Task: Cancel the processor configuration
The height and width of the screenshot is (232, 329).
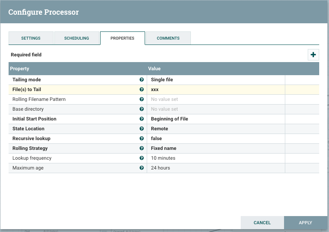Action: (262, 223)
